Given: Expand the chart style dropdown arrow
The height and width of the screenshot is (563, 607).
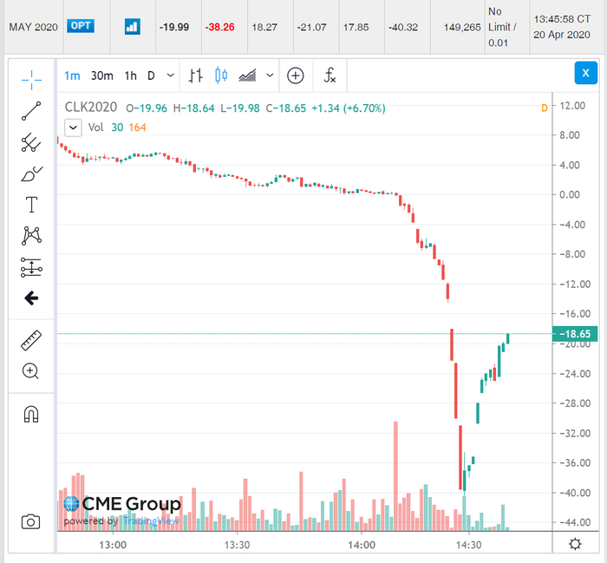Looking at the screenshot, I should pyautogui.click(x=271, y=75).
